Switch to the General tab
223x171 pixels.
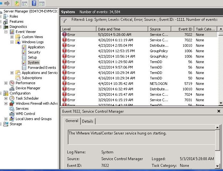pos(72,121)
